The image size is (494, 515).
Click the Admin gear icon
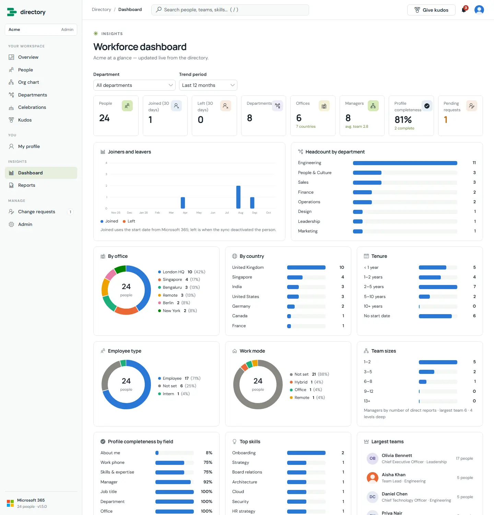point(11,224)
